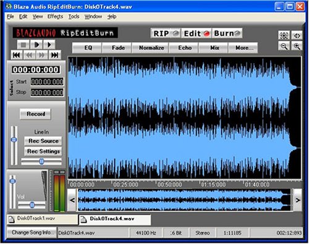The height and width of the screenshot is (244, 309).
Task: Open the EQ effect
Action: point(88,48)
